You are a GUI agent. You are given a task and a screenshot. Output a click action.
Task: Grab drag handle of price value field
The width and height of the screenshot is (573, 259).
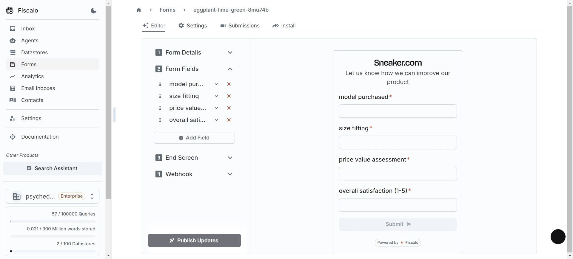tap(160, 108)
